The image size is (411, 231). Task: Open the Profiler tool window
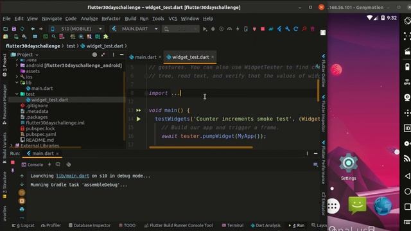click(x=51, y=225)
